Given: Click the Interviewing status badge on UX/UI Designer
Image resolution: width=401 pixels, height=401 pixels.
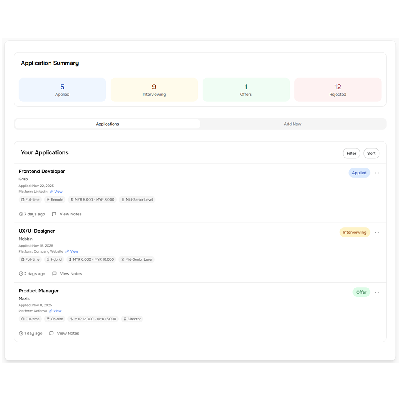Looking at the screenshot, I should click(x=354, y=232).
